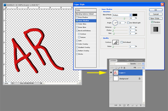Create a new group folder icon

[x=132, y=105]
